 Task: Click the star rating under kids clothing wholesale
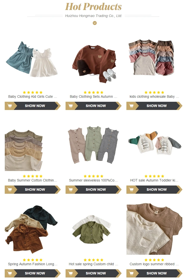click(154, 92)
